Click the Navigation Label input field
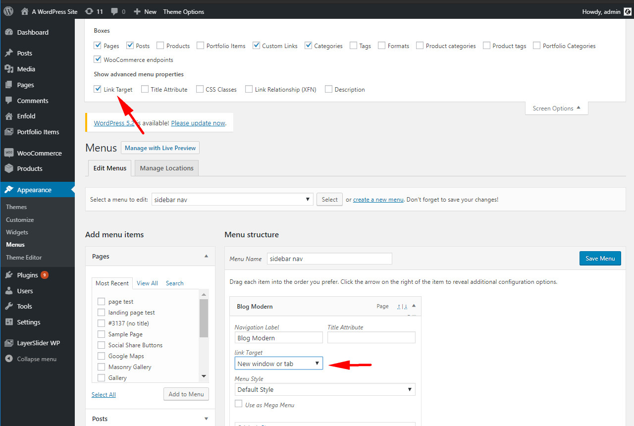This screenshot has height=426, width=634. [x=279, y=338]
